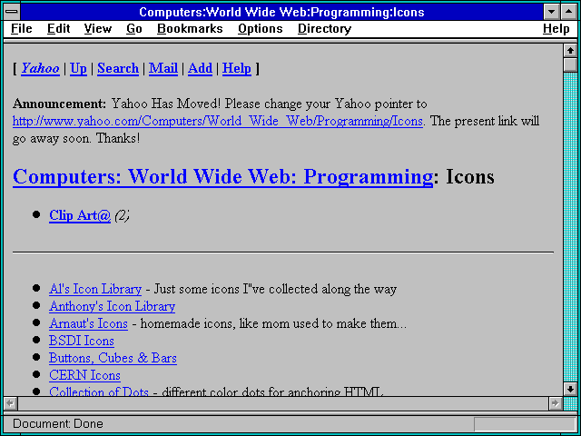Open the Bookmarks menu
Viewport: 581px width, 436px height.
[x=190, y=29]
